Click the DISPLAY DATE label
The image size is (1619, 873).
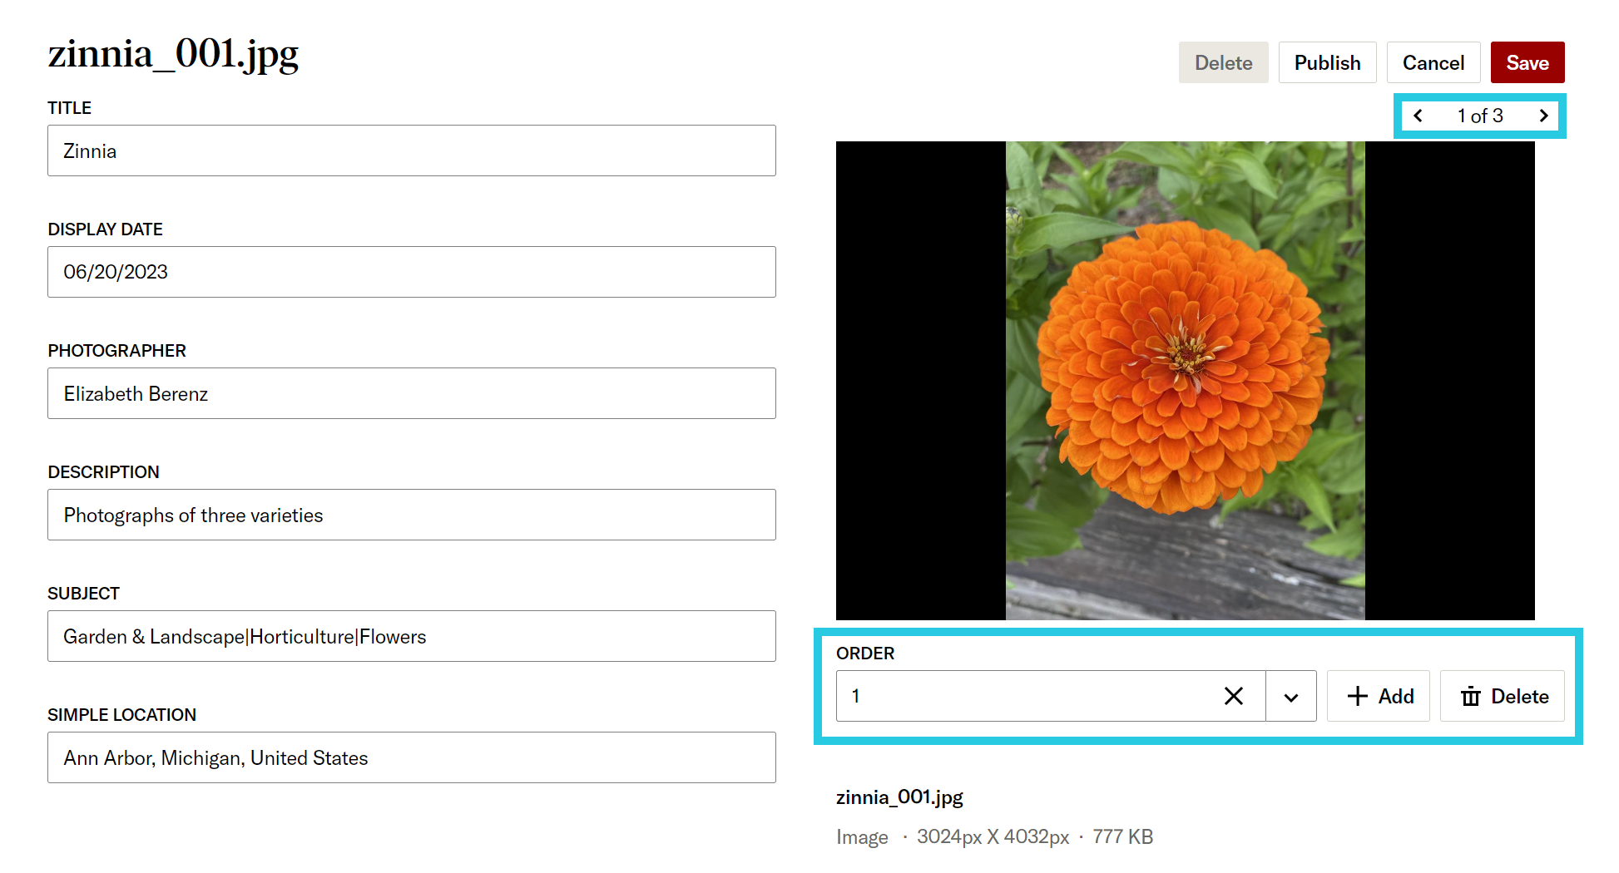pos(105,229)
